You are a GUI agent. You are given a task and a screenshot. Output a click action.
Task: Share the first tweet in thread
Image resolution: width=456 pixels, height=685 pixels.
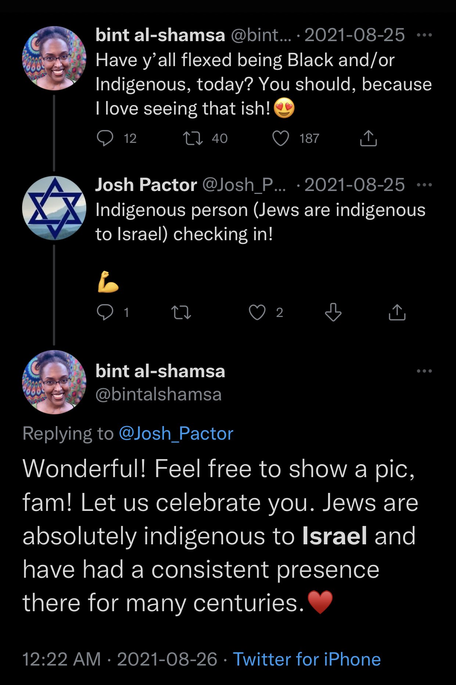pos(368,138)
